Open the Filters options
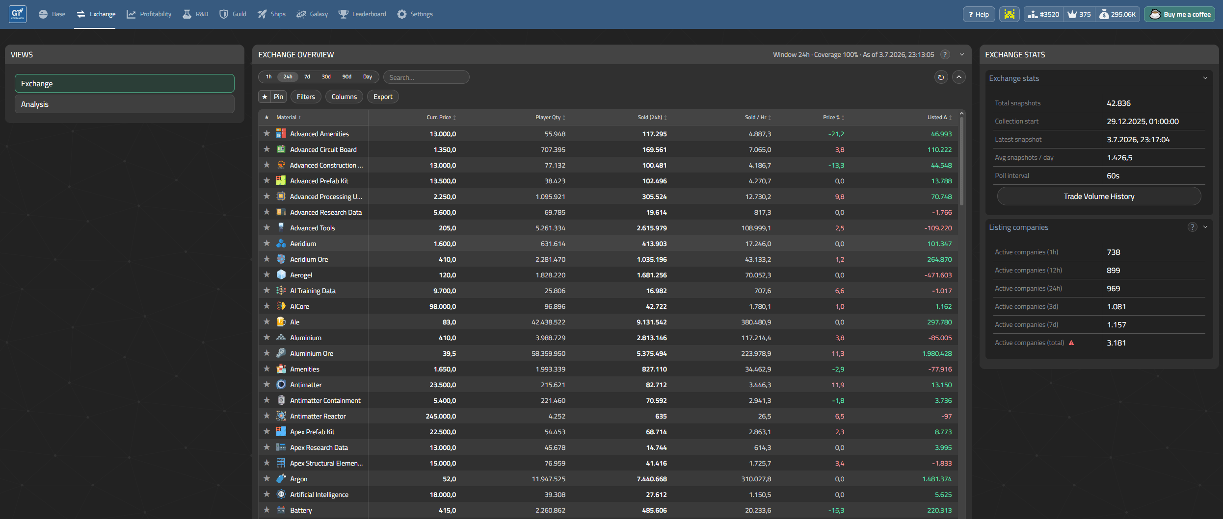Viewport: 1223px width, 519px height. pyautogui.click(x=306, y=97)
